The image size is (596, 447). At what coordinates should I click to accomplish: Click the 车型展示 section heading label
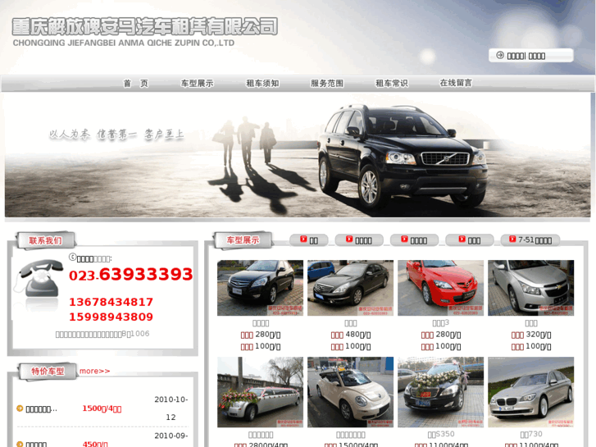click(243, 240)
